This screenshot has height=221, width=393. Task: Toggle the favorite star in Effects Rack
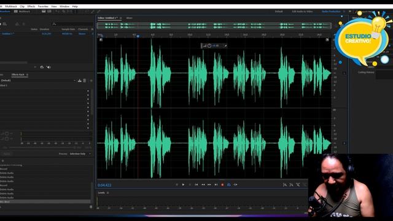91,80
